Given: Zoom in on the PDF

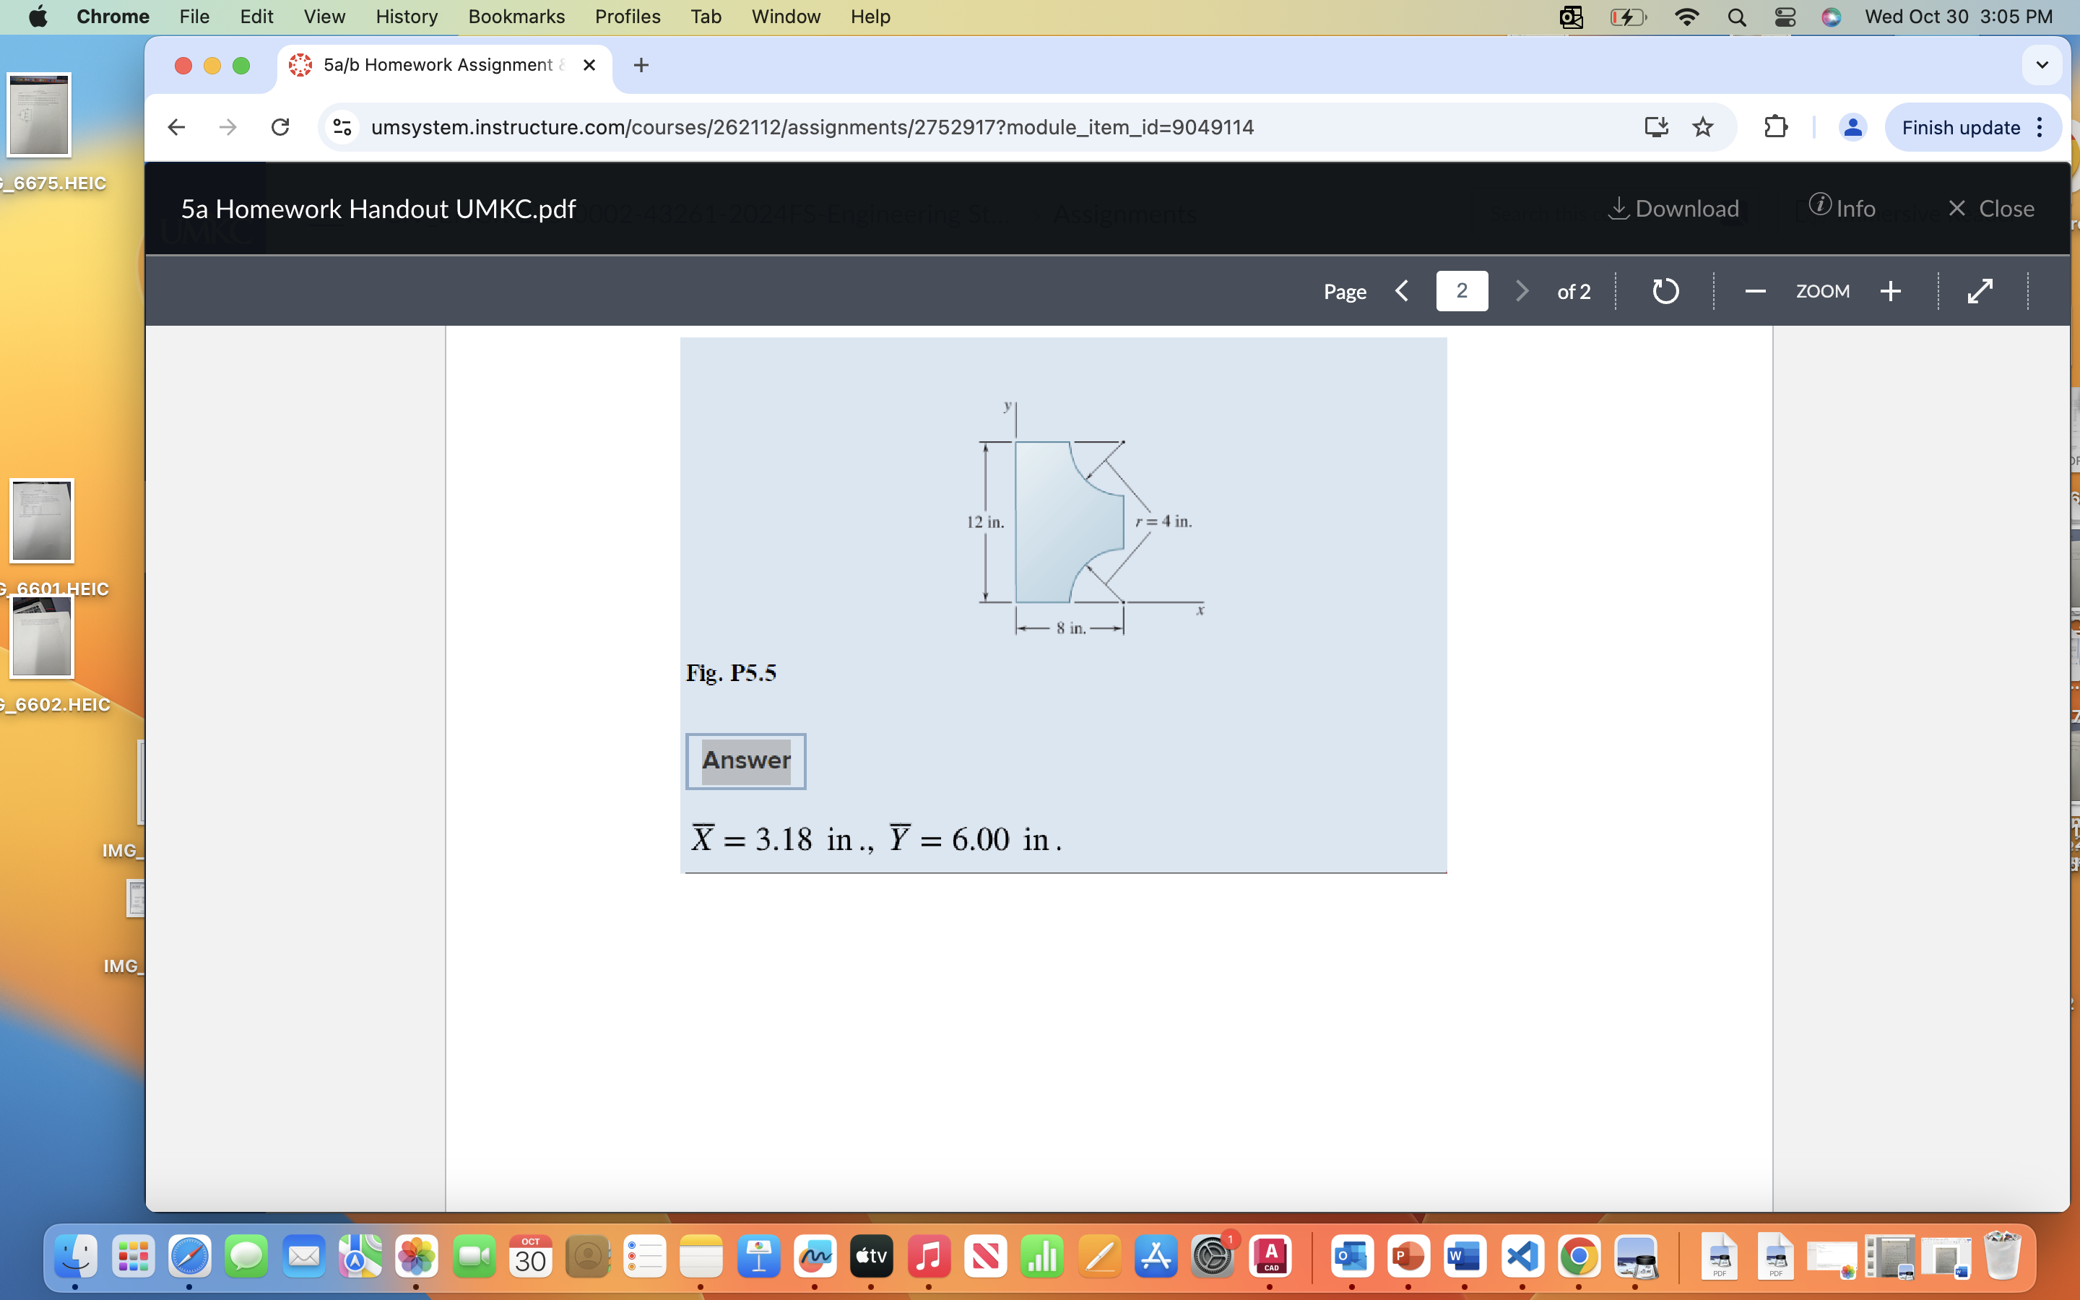Looking at the screenshot, I should coord(1890,290).
